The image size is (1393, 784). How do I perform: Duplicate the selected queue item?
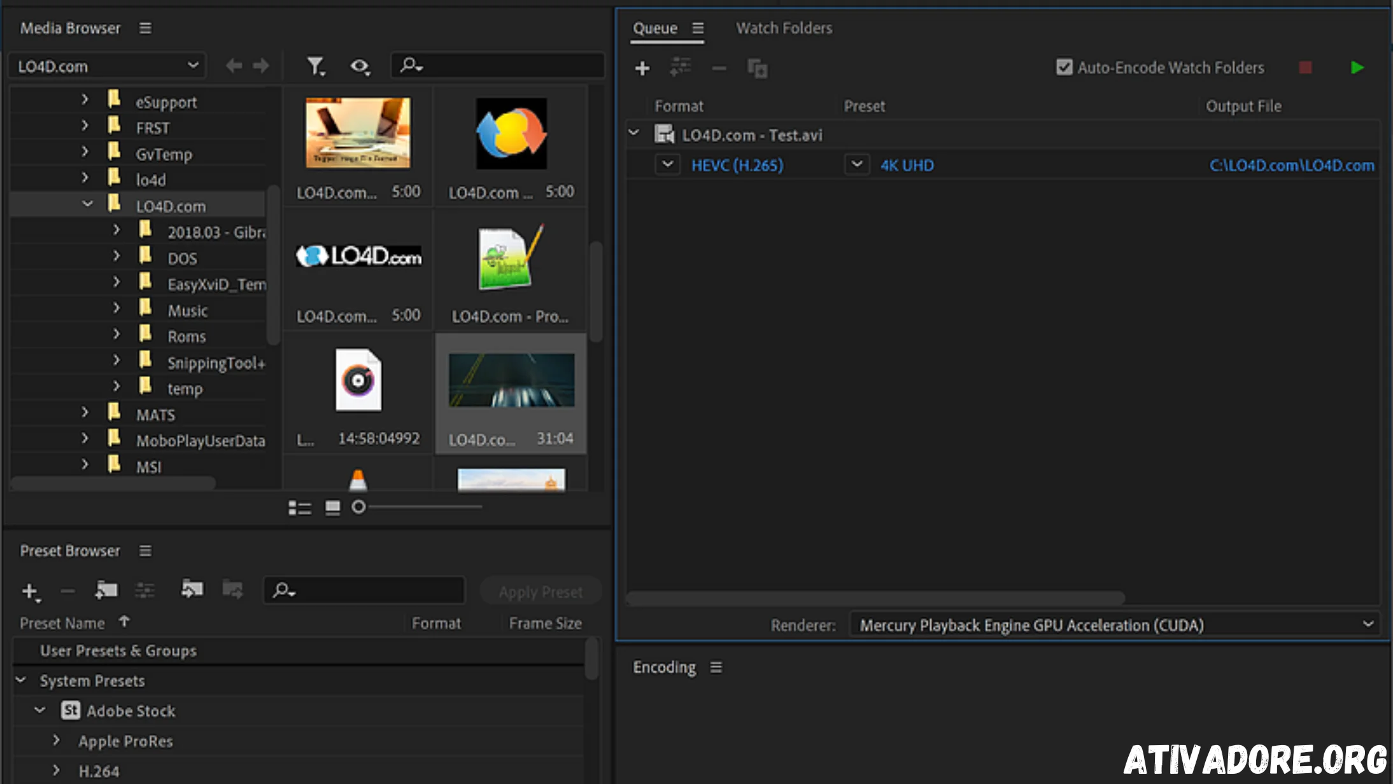[x=757, y=68]
